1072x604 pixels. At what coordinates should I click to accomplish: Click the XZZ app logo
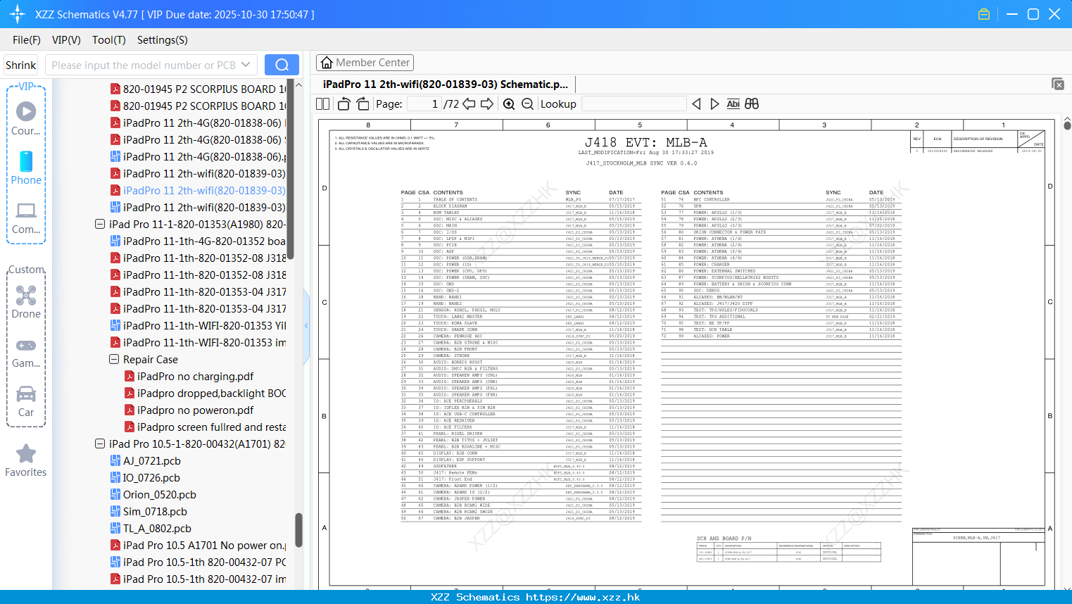point(17,14)
